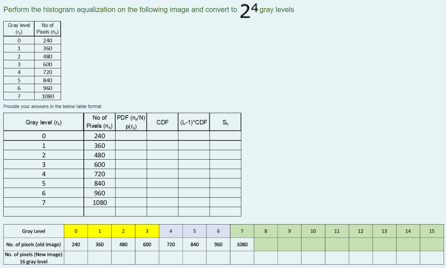Click "No. of pixels (New image) 16 gray level" label

coord(34,258)
